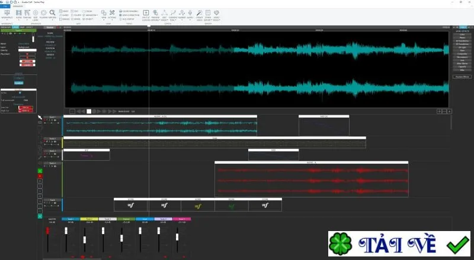This screenshot has width=474, height=260.
Task: Click the red Master volume fader
Action: point(47,230)
